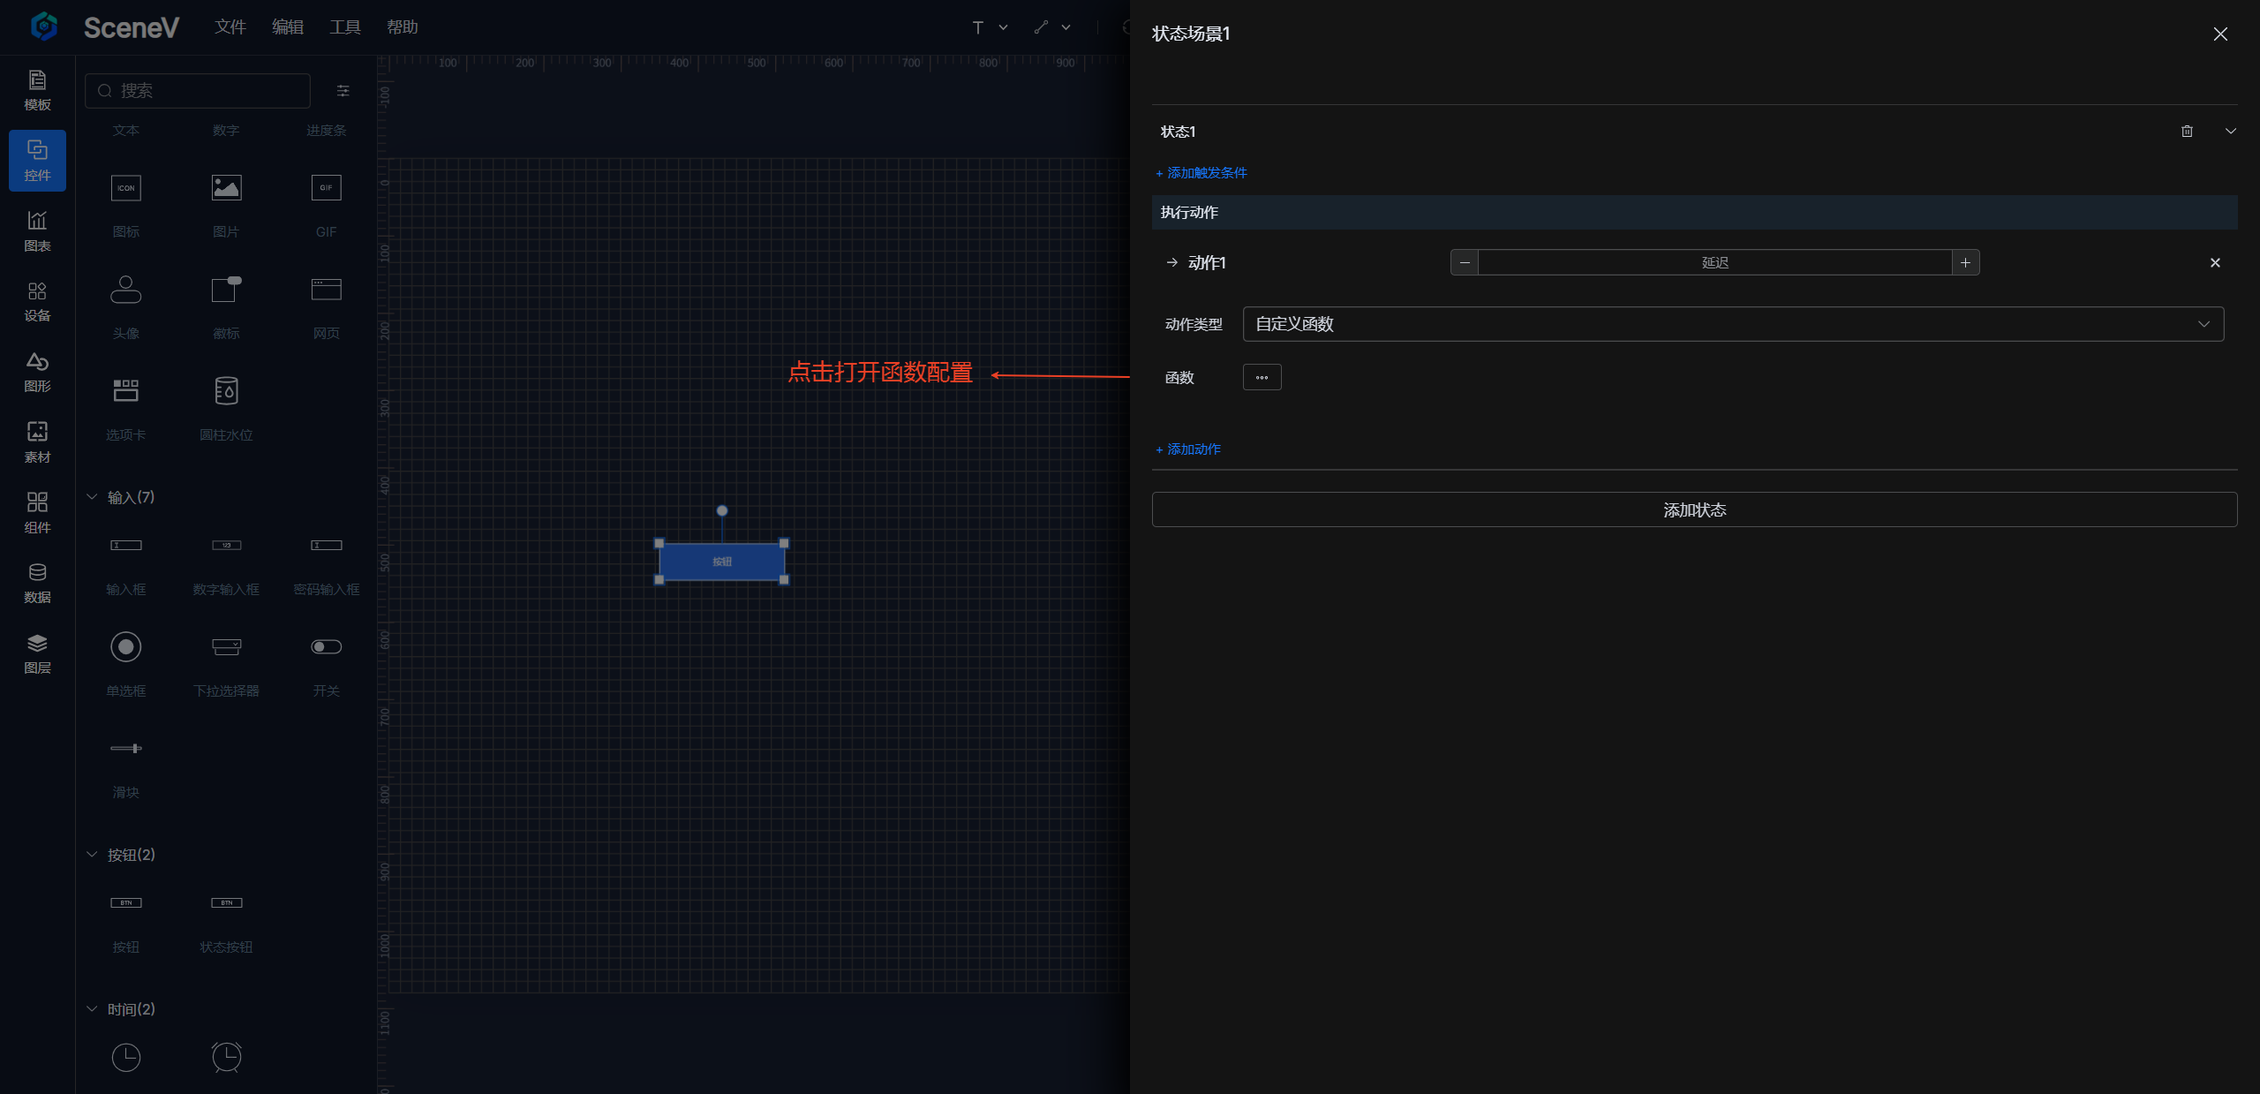Open function config with ellipsis button
Viewport: 2260px width, 1094px height.
(1262, 377)
